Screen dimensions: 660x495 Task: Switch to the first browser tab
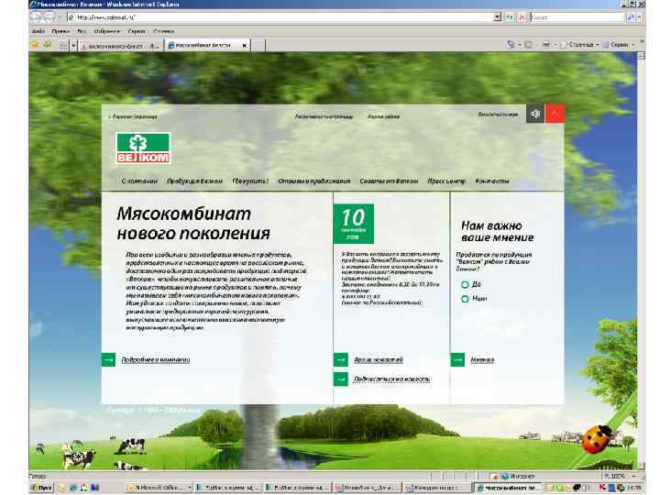click(x=120, y=46)
